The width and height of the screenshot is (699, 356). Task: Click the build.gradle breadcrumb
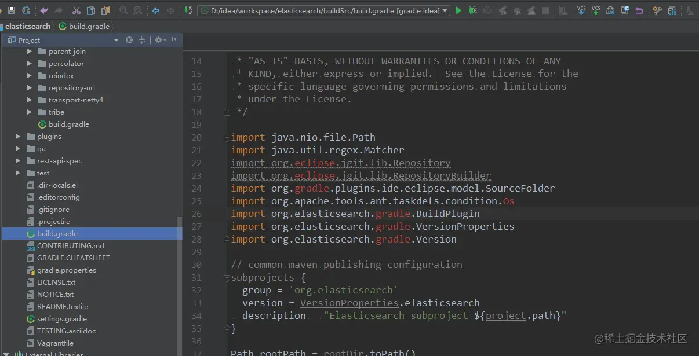[84, 26]
